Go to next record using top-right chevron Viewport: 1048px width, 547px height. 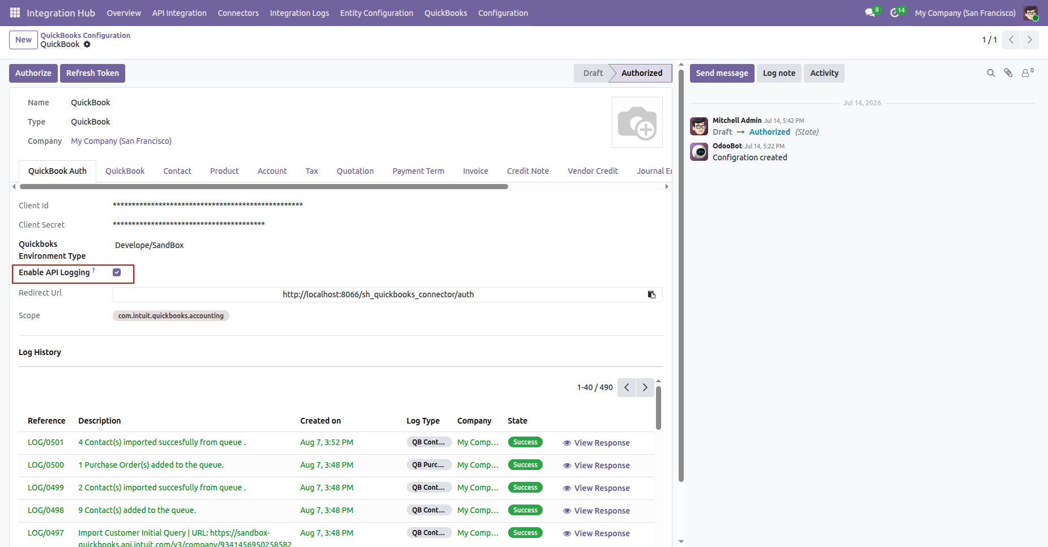(1030, 40)
